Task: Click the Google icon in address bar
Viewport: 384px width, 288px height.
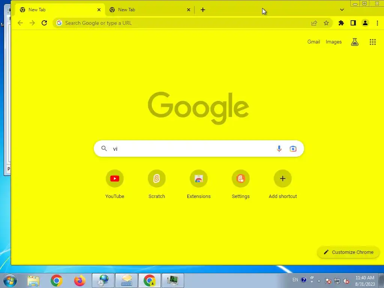Action: (x=59, y=23)
